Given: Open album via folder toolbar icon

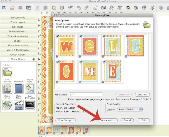Looking at the screenshot, I should pos(12,8).
